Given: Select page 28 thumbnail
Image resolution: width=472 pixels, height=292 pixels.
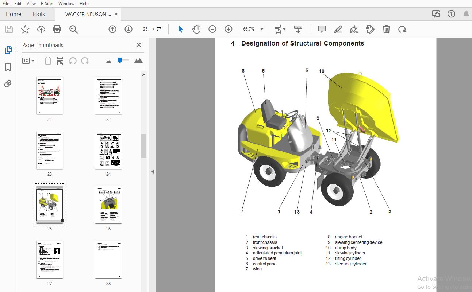Looking at the screenshot, I should pyautogui.click(x=108, y=260).
